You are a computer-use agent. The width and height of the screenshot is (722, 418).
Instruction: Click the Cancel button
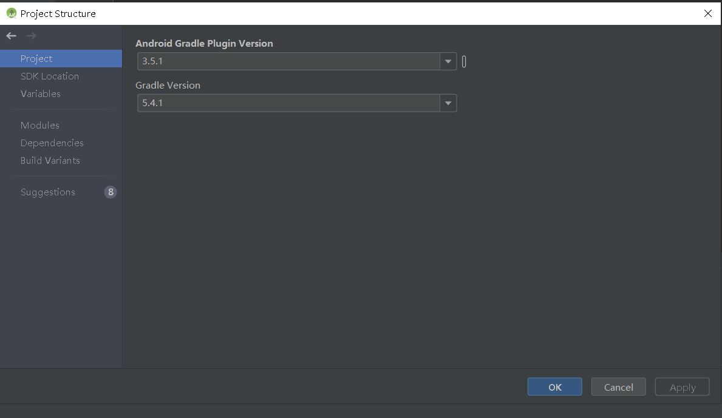pyautogui.click(x=618, y=387)
